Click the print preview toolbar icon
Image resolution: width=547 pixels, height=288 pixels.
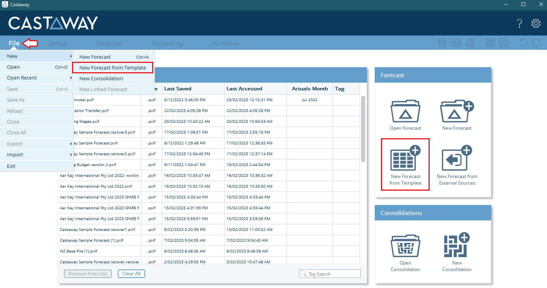470,43
